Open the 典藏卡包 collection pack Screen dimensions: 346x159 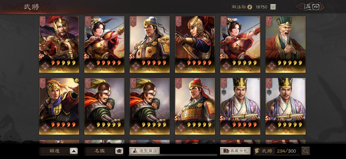(235, 151)
